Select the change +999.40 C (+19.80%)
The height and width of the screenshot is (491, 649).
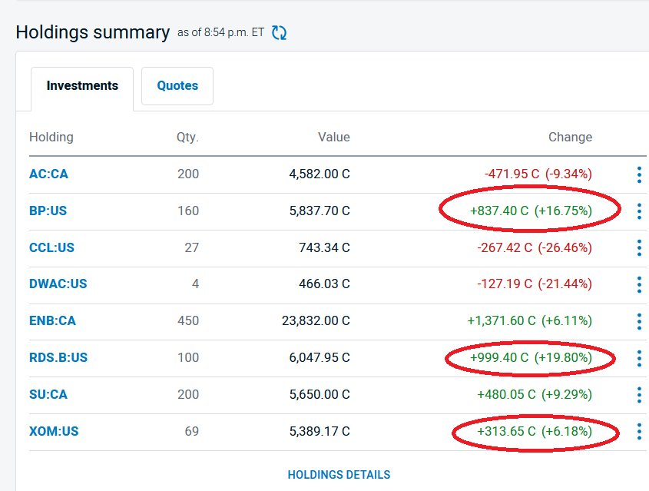click(531, 357)
